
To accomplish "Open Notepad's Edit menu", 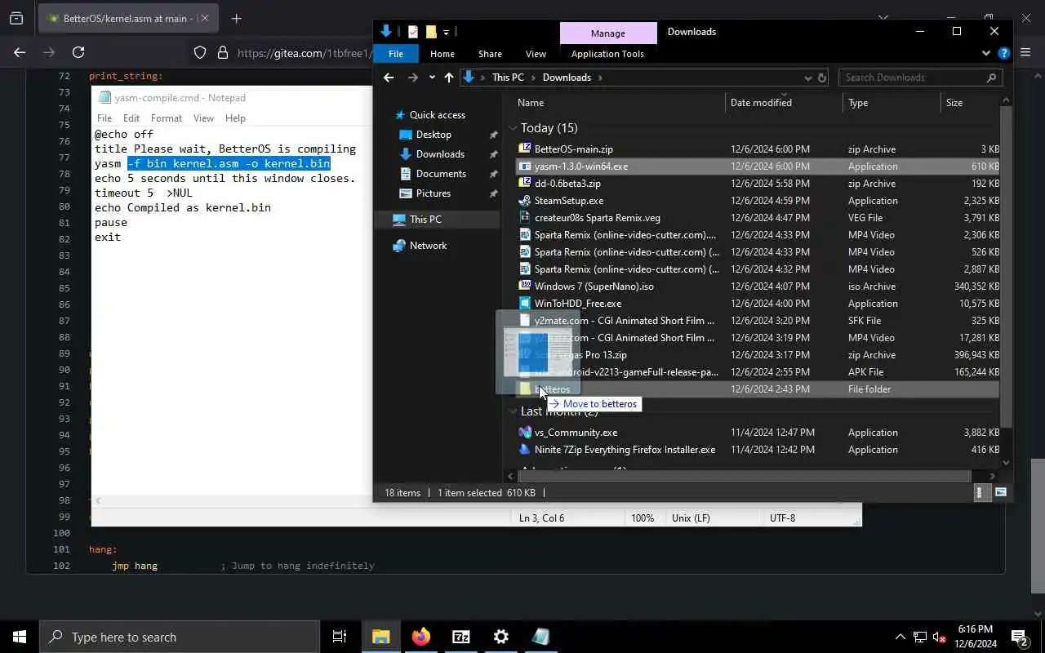I will [x=131, y=118].
